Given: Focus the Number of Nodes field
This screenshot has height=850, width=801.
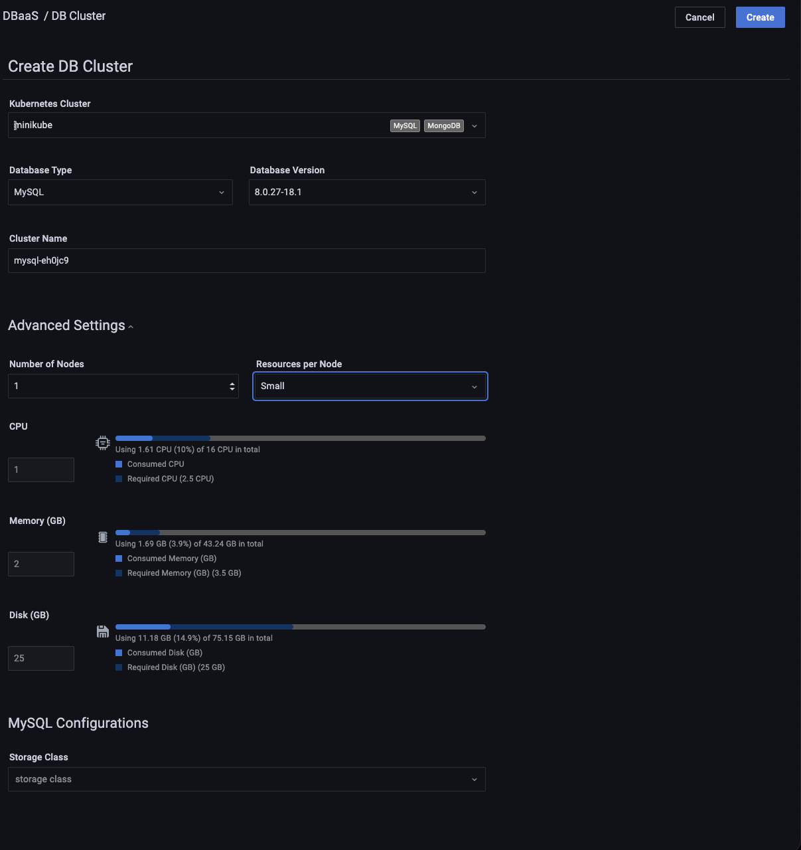Looking at the screenshot, I should pos(123,386).
